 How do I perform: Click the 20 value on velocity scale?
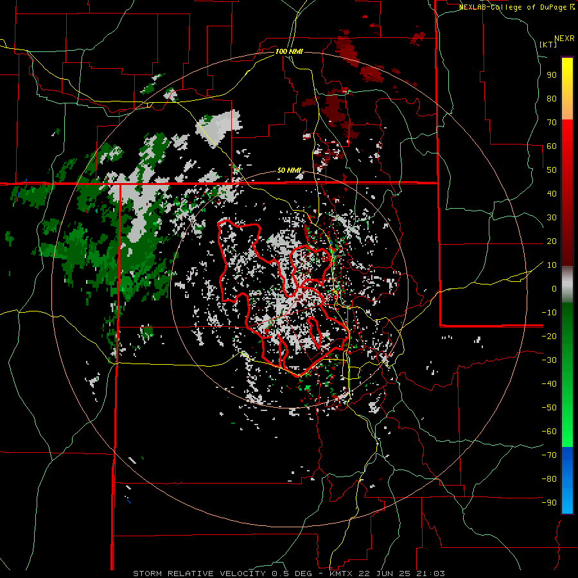pyautogui.click(x=552, y=241)
